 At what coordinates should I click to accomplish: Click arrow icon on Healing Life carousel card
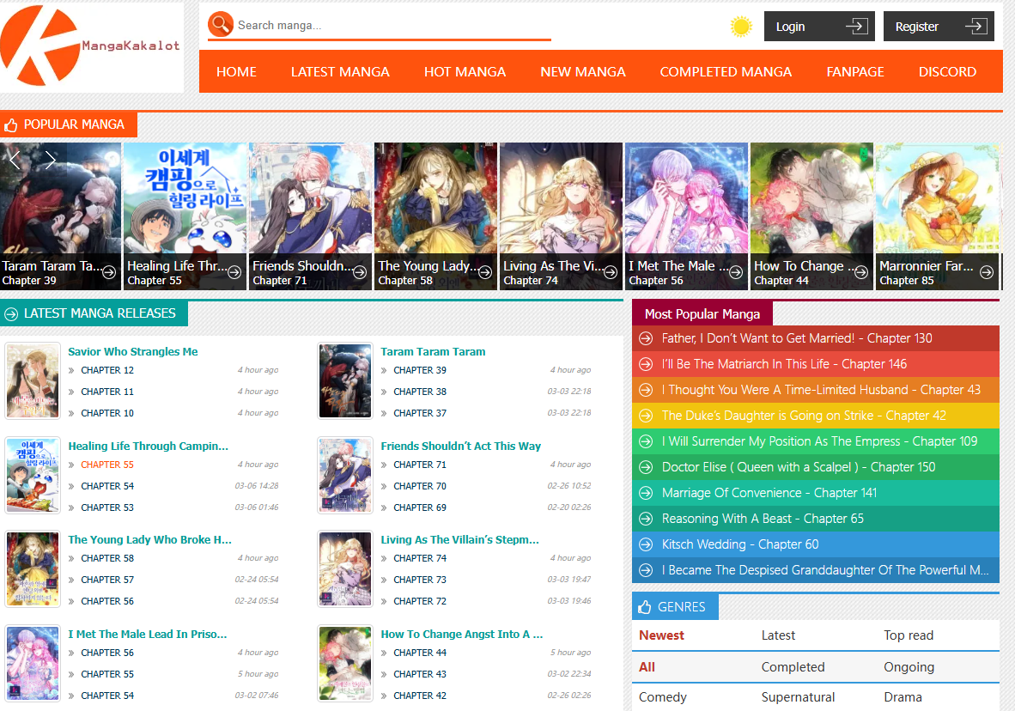tap(234, 272)
